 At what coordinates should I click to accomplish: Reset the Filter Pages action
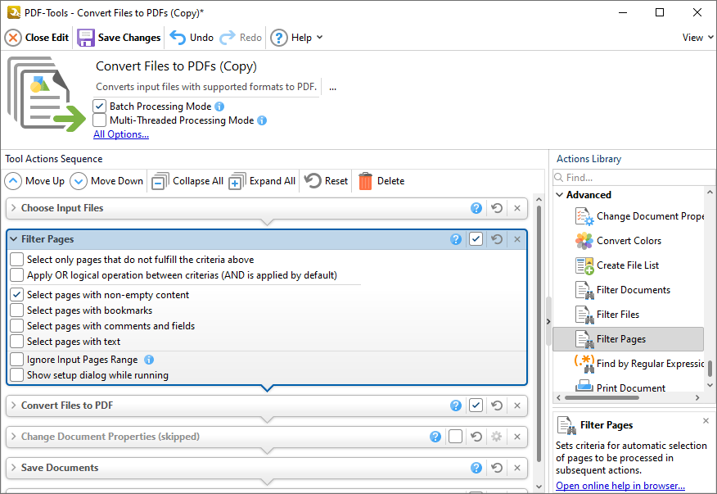coord(497,239)
